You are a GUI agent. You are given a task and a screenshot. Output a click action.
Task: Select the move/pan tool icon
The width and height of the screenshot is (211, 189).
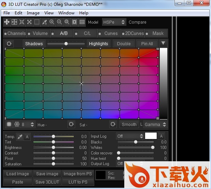click(x=7, y=22)
